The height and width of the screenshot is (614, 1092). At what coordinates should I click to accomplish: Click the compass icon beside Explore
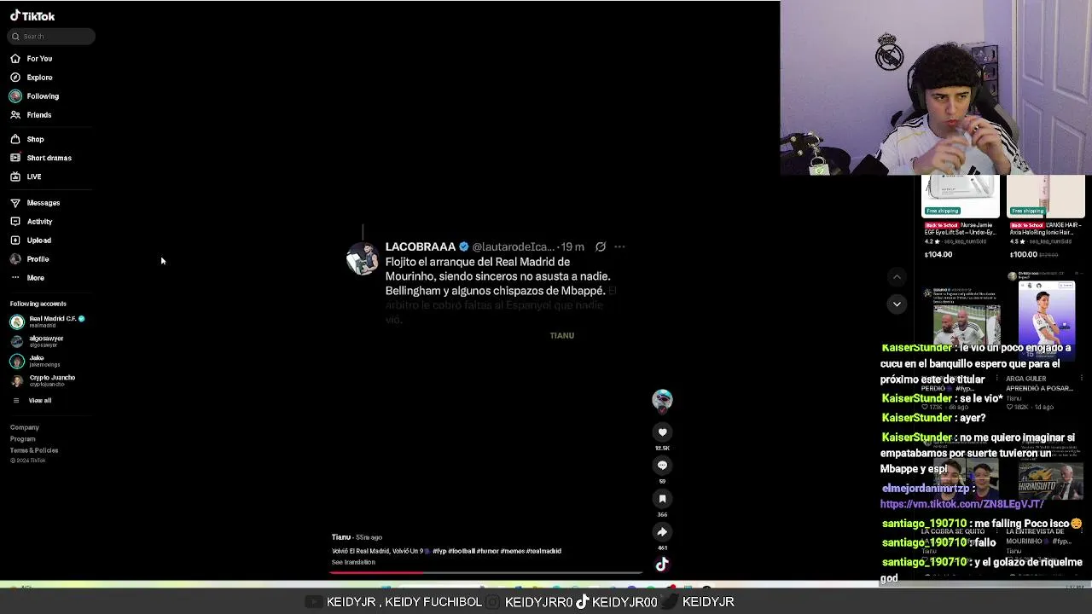coord(15,78)
